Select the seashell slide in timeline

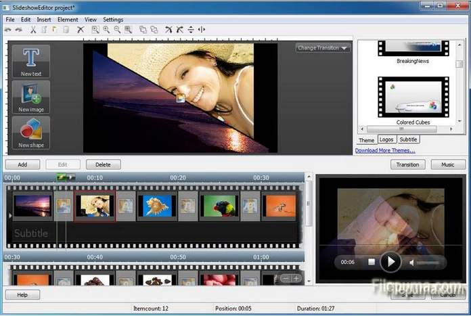(x=157, y=206)
